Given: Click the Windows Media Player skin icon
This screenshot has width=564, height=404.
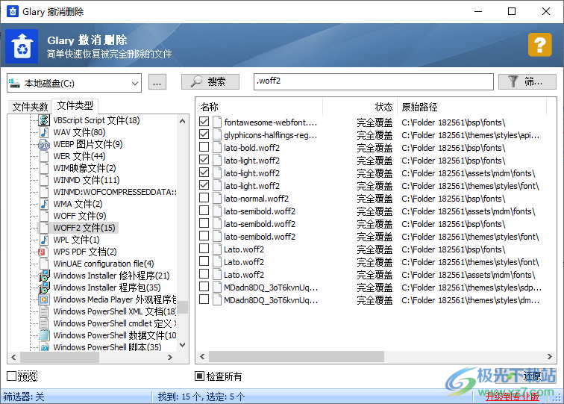Looking at the screenshot, I should pos(44,299).
